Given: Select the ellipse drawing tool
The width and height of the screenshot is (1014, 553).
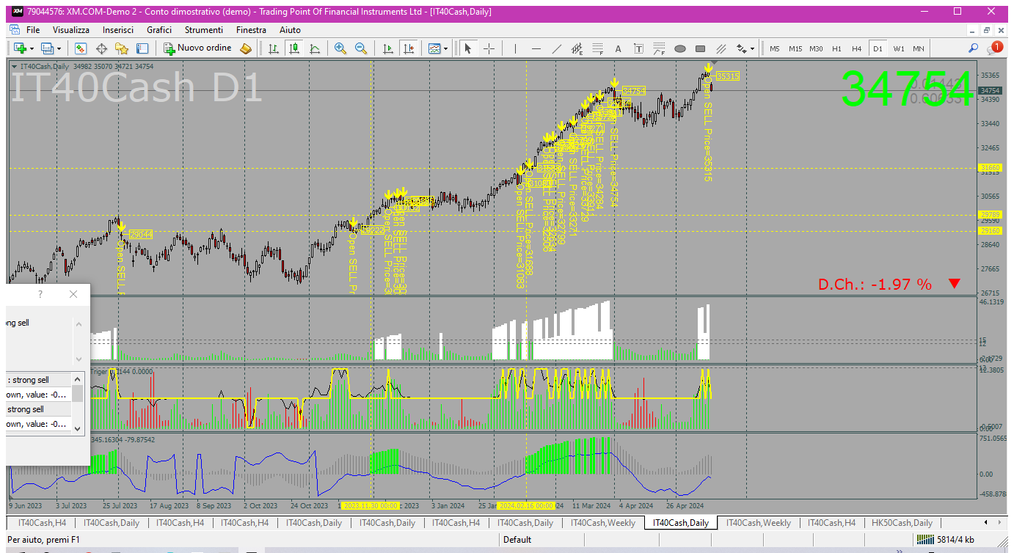Looking at the screenshot, I should point(679,48).
